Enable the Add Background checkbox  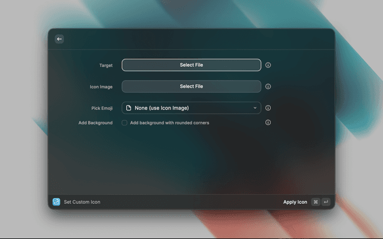pyautogui.click(x=124, y=122)
